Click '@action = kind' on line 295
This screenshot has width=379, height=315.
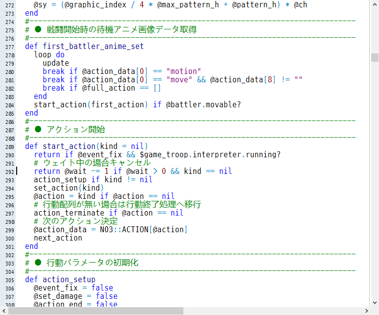[x=65, y=196]
